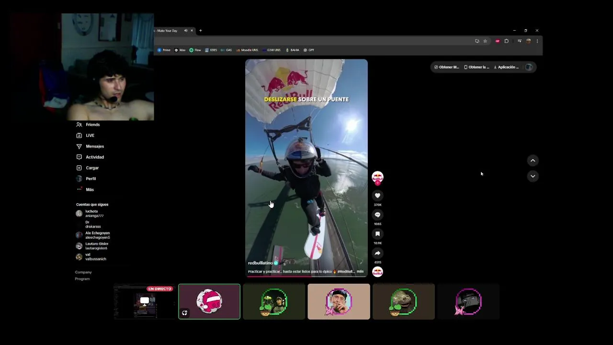Open the Chrome profile avatar

point(528,41)
